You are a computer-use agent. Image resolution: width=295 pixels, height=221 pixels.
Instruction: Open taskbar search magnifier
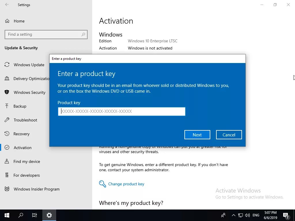tap(21, 215)
